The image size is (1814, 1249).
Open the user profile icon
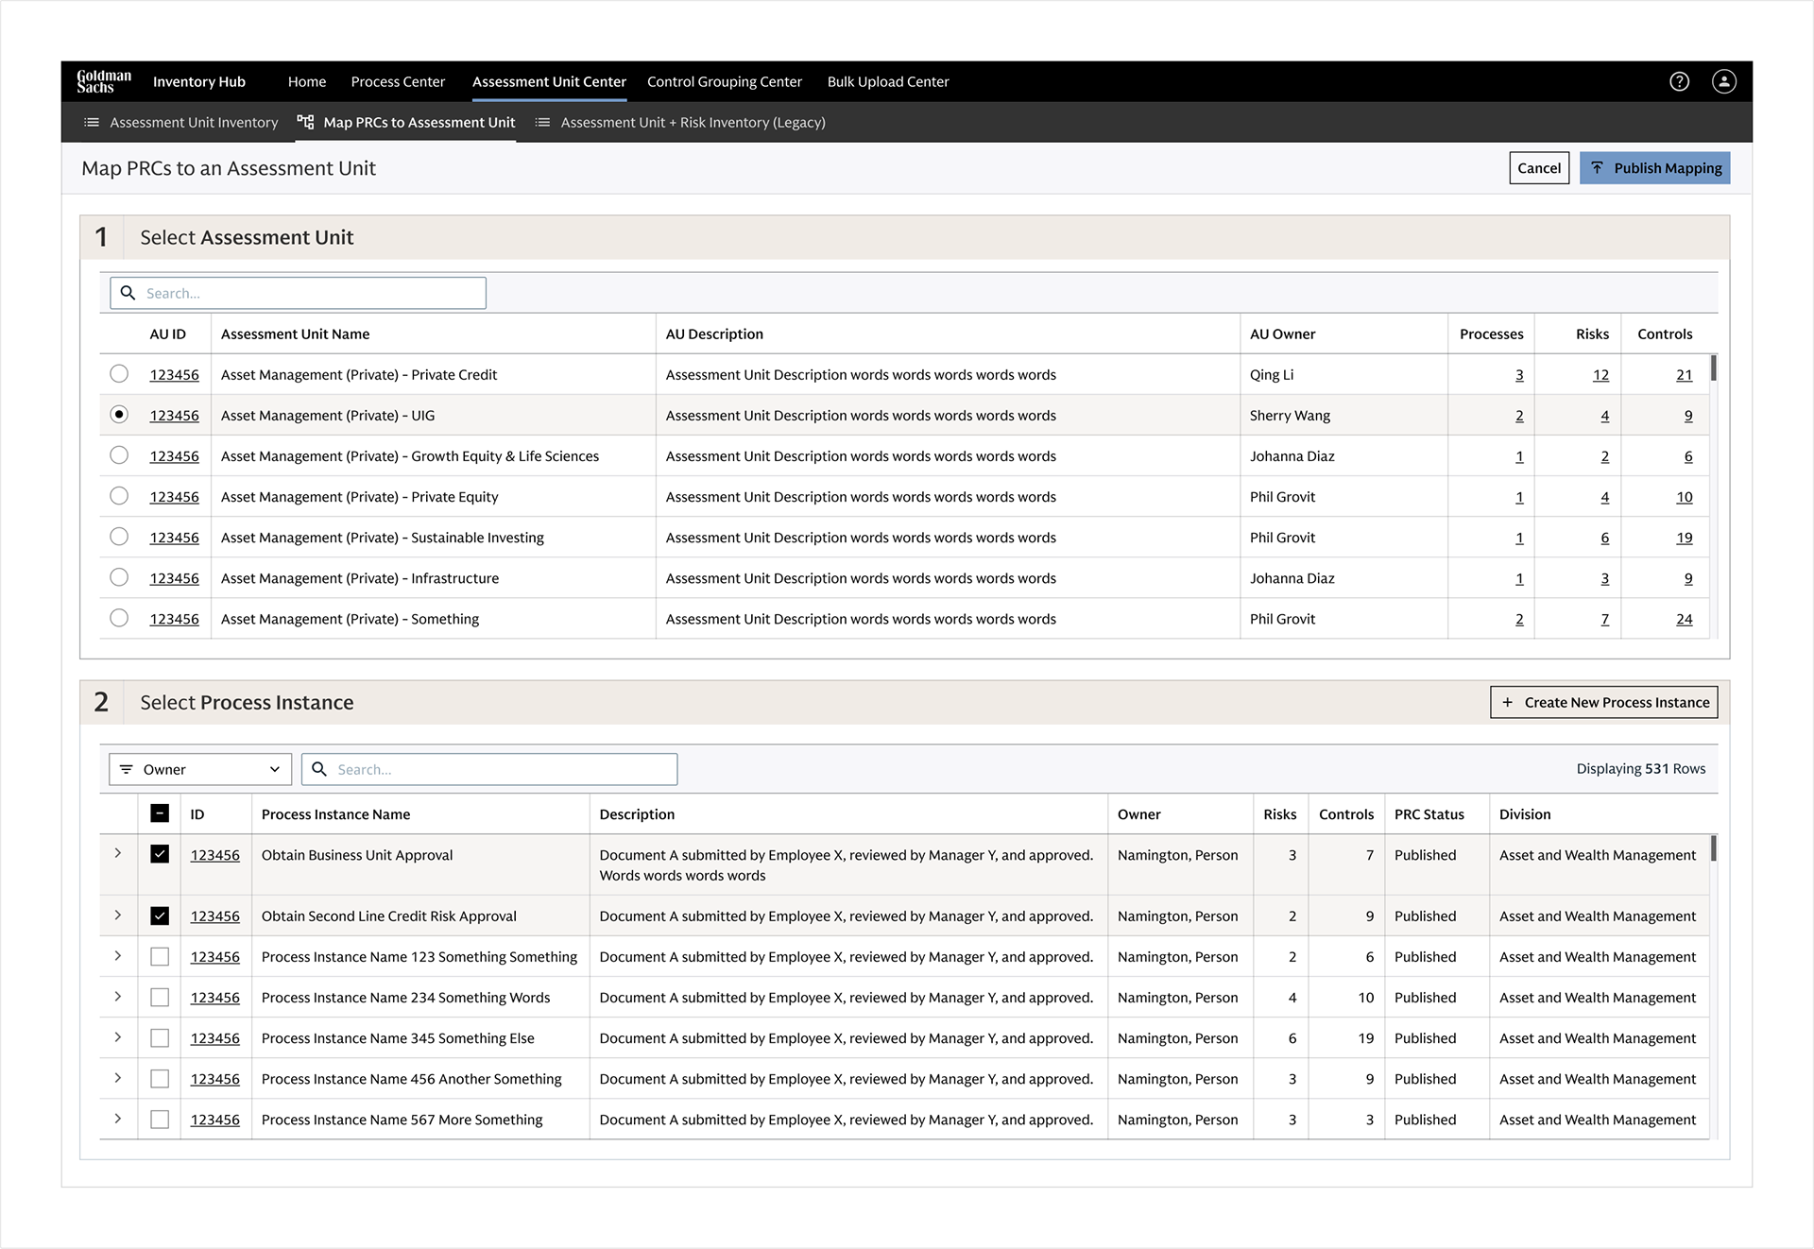coord(1724,81)
